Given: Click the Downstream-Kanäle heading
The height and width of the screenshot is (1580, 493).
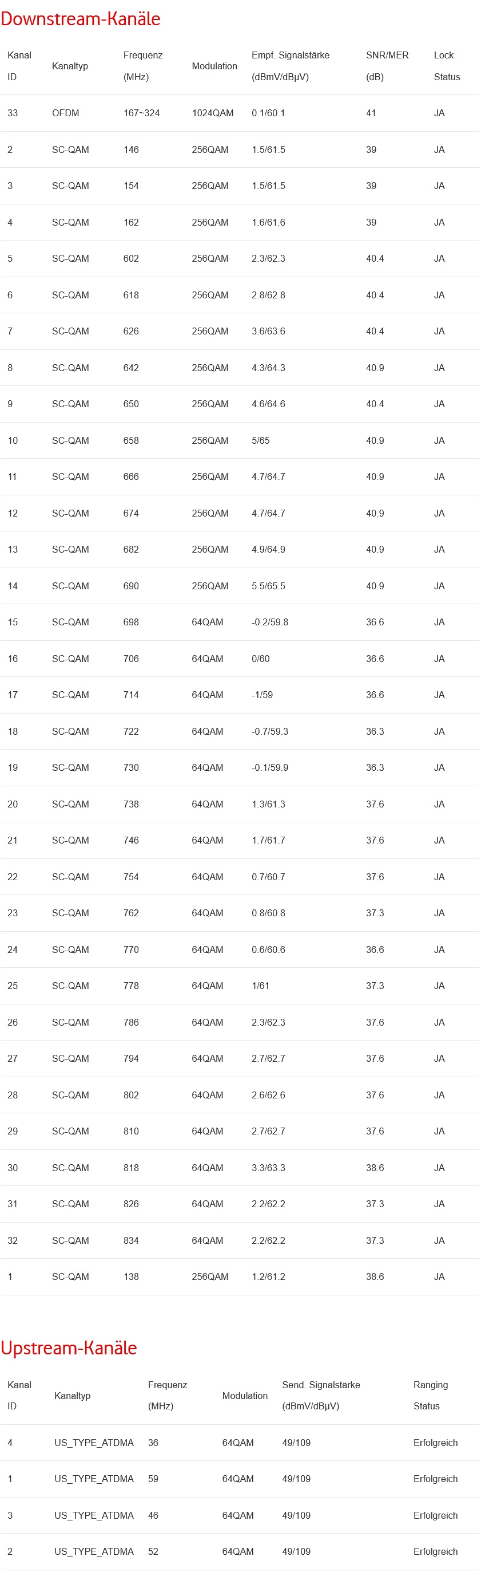Looking at the screenshot, I should [80, 19].
